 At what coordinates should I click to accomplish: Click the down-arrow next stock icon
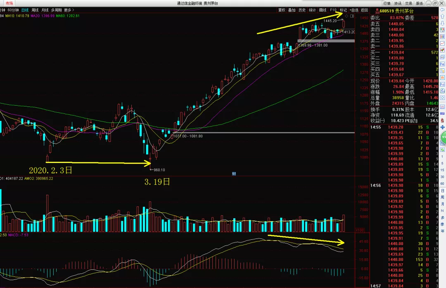coord(442,23)
